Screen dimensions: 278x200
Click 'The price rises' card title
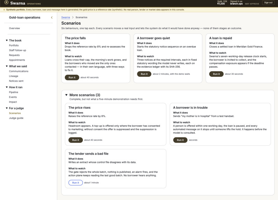point(79,108)
